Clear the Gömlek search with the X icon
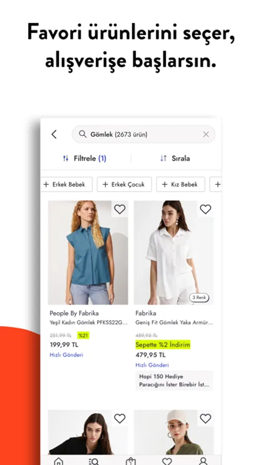This screenshot has height=465, width=262. tap(206, 134)
